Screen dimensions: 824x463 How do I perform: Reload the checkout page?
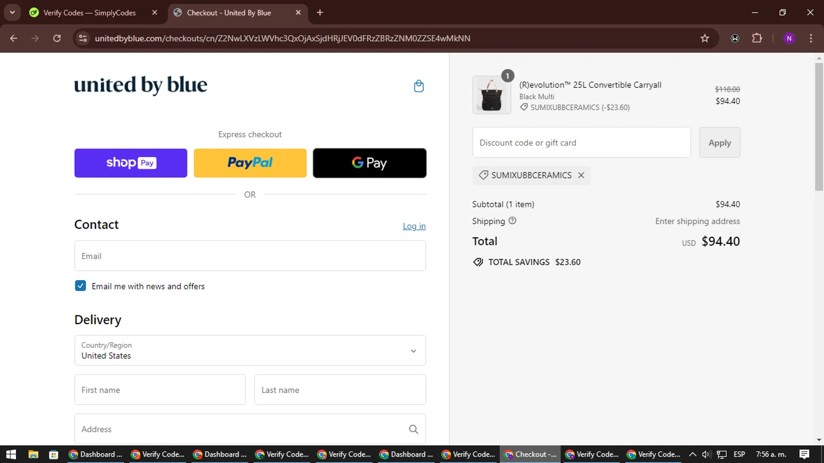click(x=57, y=38)
